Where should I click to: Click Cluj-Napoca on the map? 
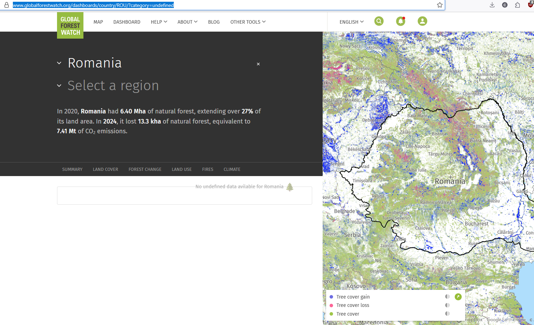tap(418, 146)
